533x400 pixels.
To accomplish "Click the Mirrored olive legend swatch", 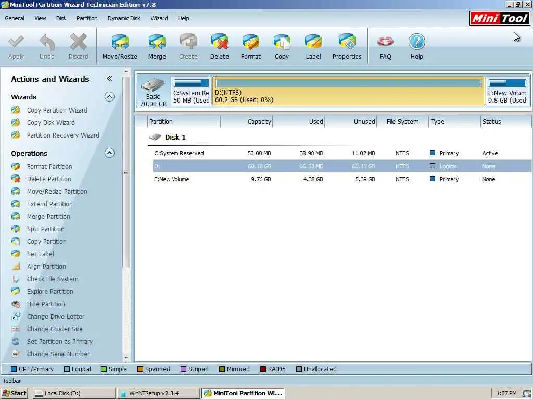I will coord(222,369).
